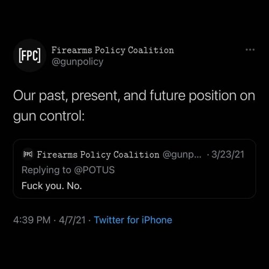Tap the word 'future' in the tweet
Screen dimensions: 269x269
click(167, 95)
